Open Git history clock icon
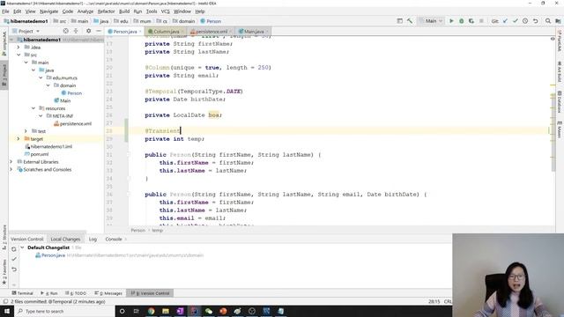The image size is (564, 317). [525, 21]
